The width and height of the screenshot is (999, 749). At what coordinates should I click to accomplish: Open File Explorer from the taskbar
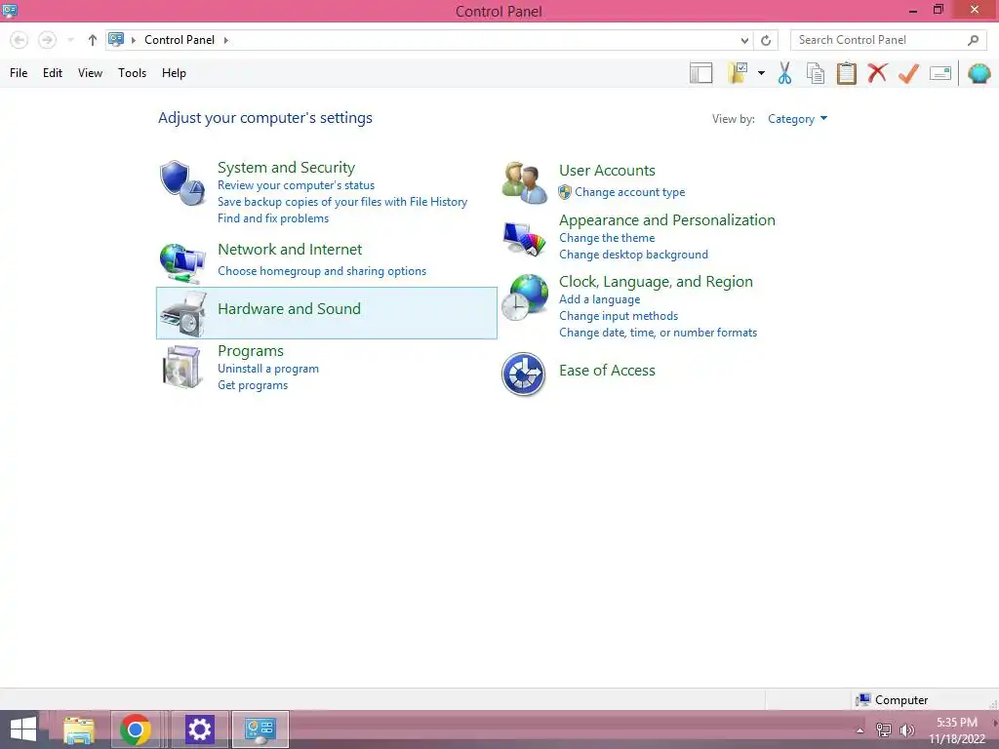tap(79, 729)
